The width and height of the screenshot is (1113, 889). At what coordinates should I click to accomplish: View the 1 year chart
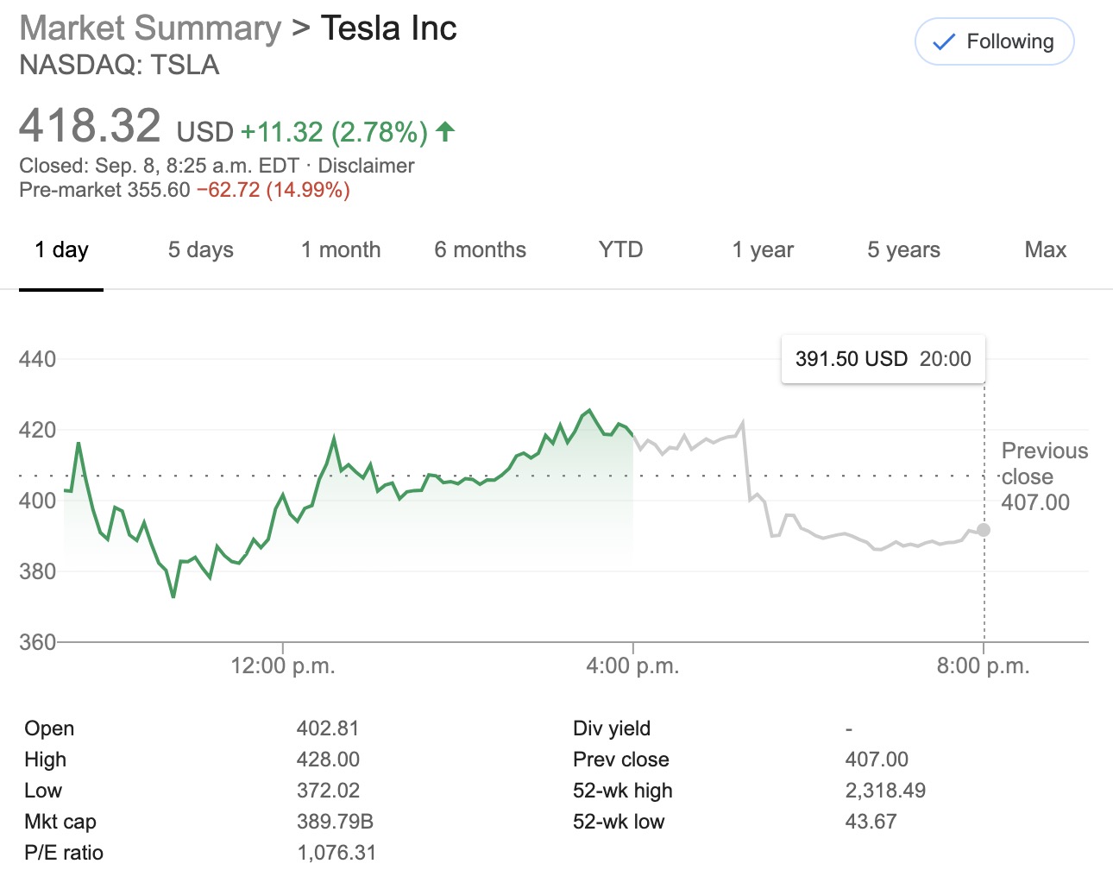click(763, 249)
